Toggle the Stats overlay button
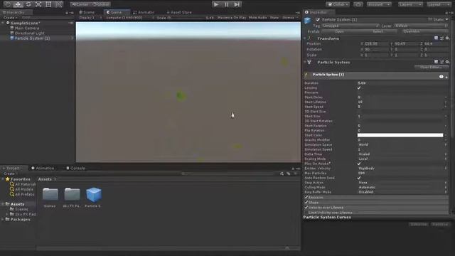 (274, 17)
